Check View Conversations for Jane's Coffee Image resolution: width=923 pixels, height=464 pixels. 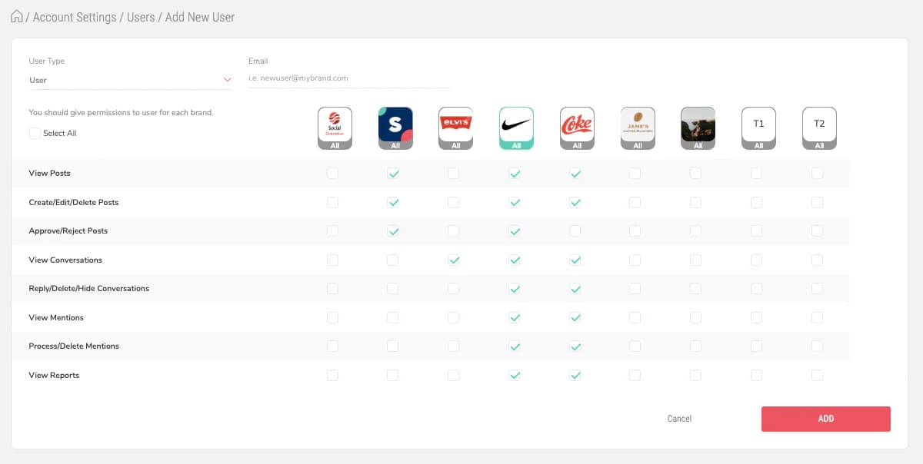[635, 260]
